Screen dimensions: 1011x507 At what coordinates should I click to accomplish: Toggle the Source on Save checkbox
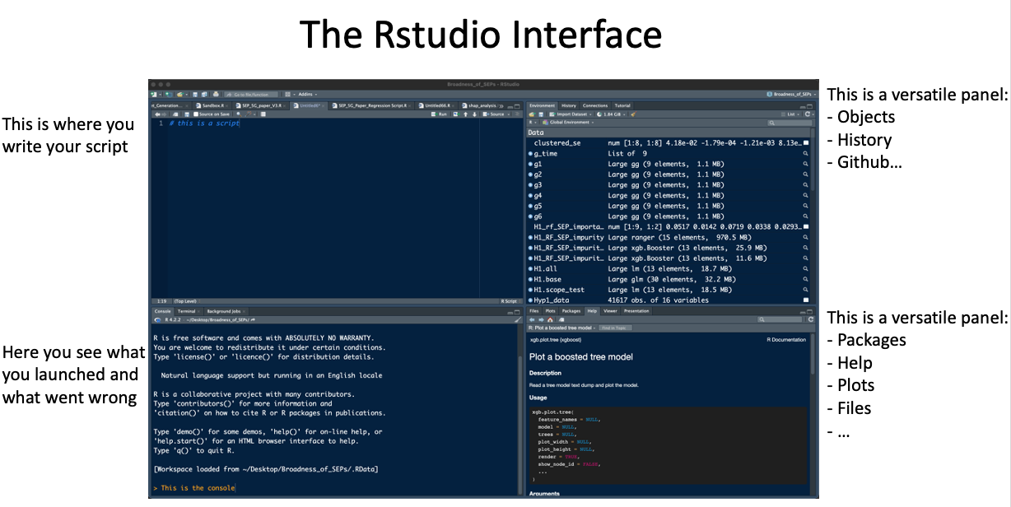[194, 114]
